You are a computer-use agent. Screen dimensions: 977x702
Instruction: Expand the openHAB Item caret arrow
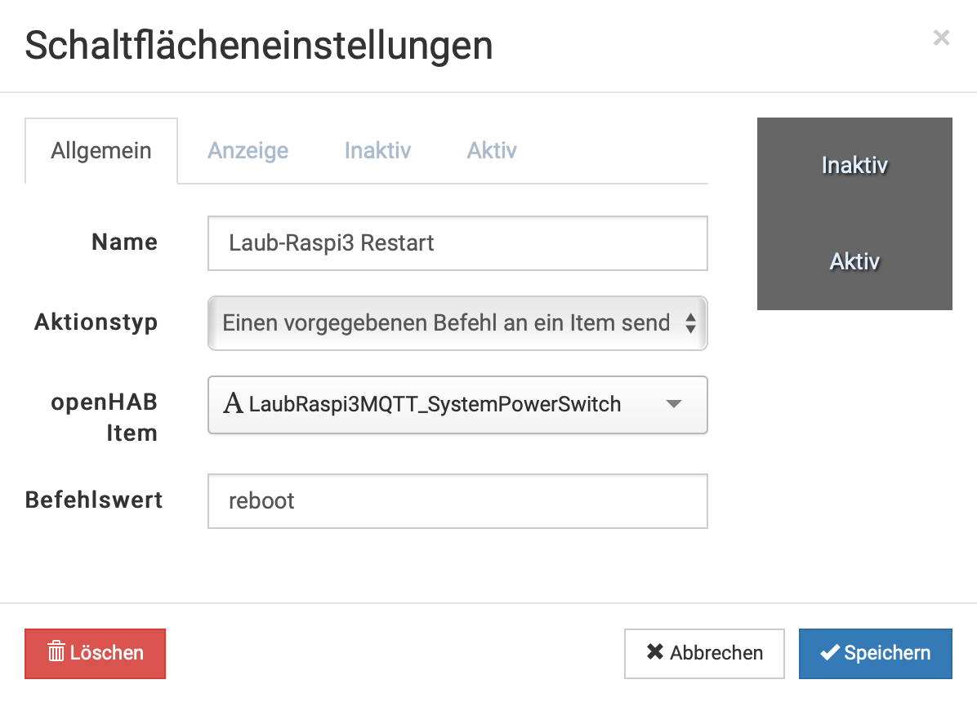(674, 404)
